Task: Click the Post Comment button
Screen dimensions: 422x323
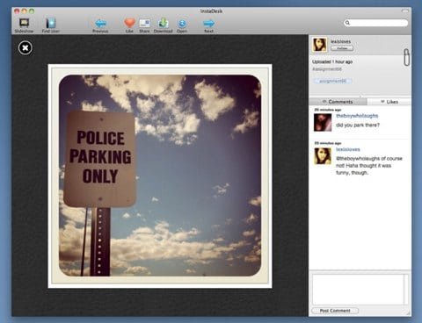Action: (335, 311)
